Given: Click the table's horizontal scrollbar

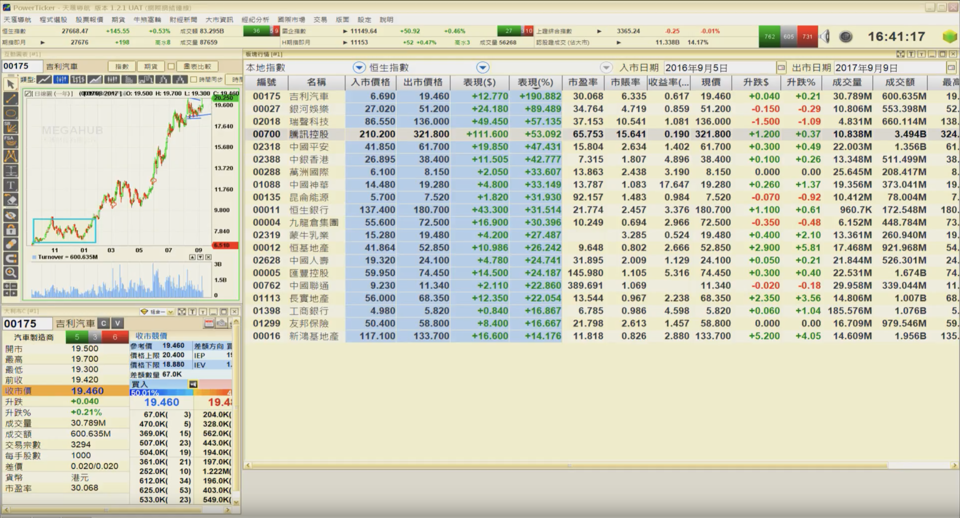Looking at the screenshot, I should pyautogui.click(x=570, y=466).
